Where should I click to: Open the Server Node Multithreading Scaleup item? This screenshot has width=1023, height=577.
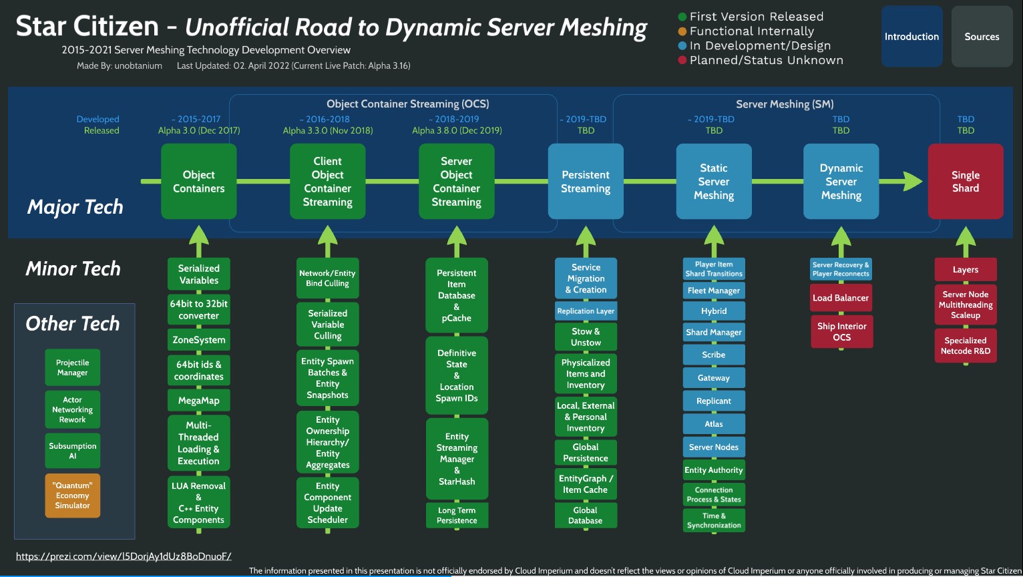(966, 305)
